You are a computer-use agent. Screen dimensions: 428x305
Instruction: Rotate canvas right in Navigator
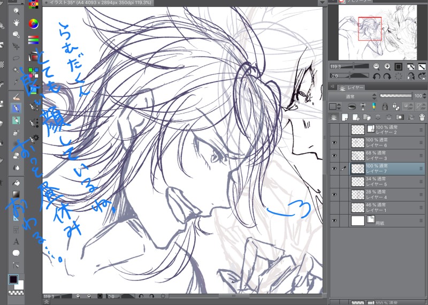click(387, 76)
